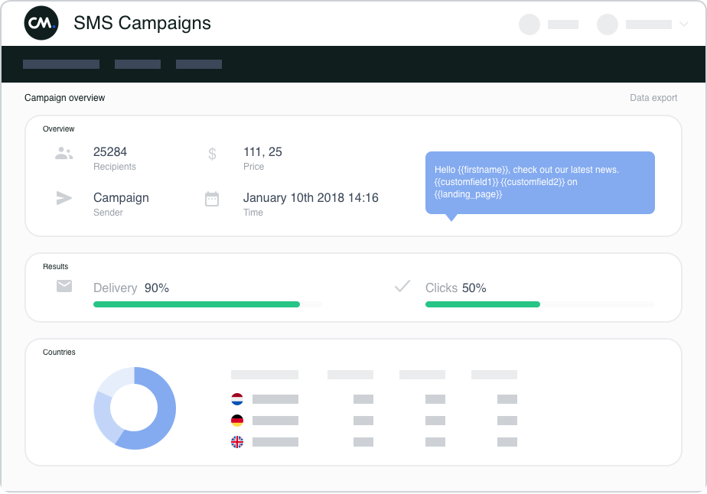Screen dimensions: 707x494
Task: Click the Germany flag icon
Action: [238, 420]
